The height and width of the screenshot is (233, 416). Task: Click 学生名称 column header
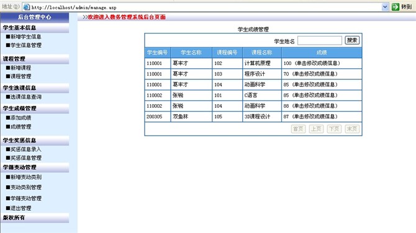pyautogui.click(x=191, y=53)
